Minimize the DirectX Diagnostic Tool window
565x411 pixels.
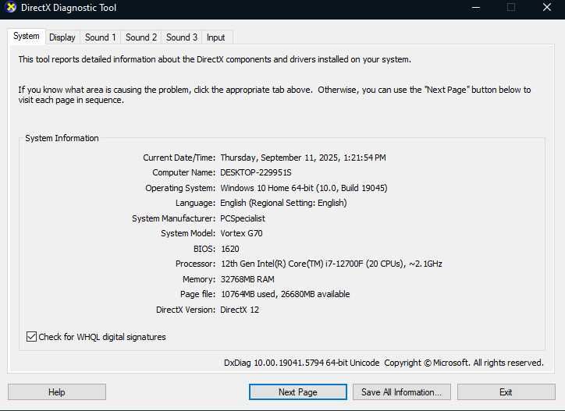pos(476,8)
